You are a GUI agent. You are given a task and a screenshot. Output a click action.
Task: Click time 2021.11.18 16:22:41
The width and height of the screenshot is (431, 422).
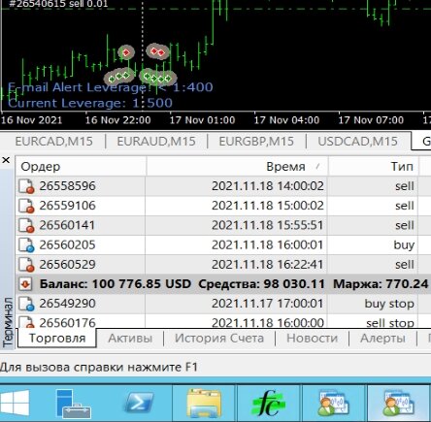(268, 265)
